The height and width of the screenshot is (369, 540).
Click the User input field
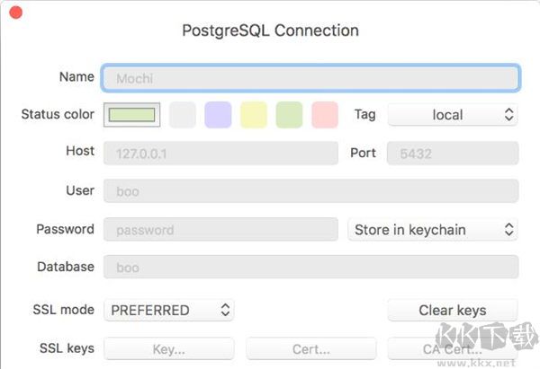pos(310,191)
